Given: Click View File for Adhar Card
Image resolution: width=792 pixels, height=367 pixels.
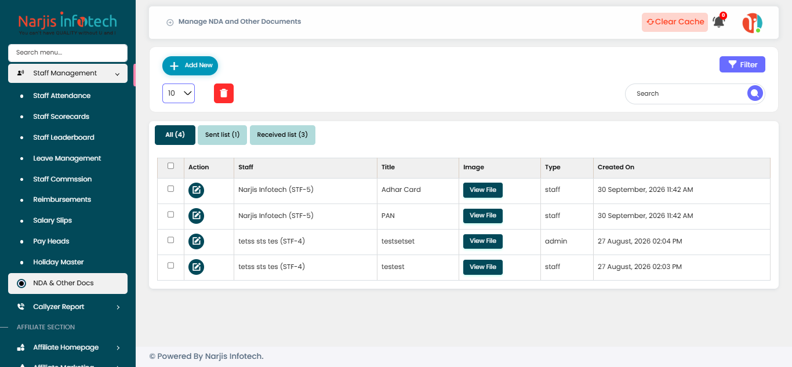Looking at the screenshot, I should 483,190.
